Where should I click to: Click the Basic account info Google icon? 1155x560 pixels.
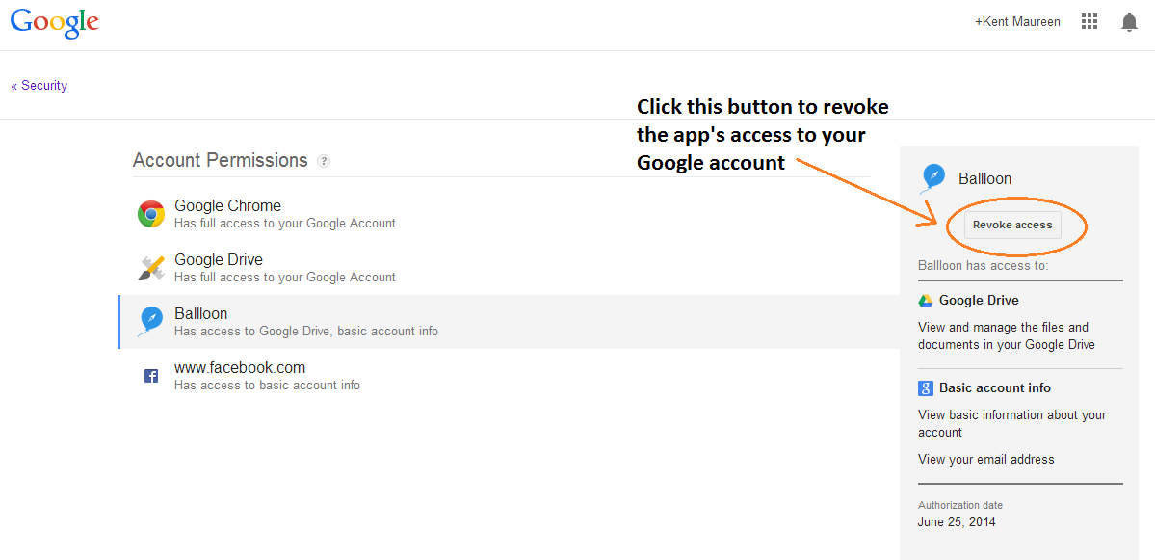(926, 388)
